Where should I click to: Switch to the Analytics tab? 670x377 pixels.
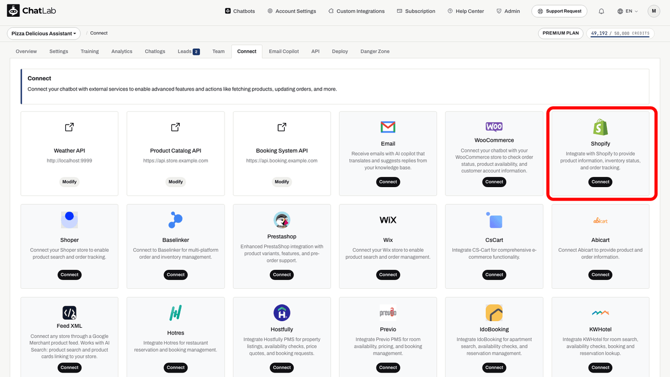coord(122,51)
